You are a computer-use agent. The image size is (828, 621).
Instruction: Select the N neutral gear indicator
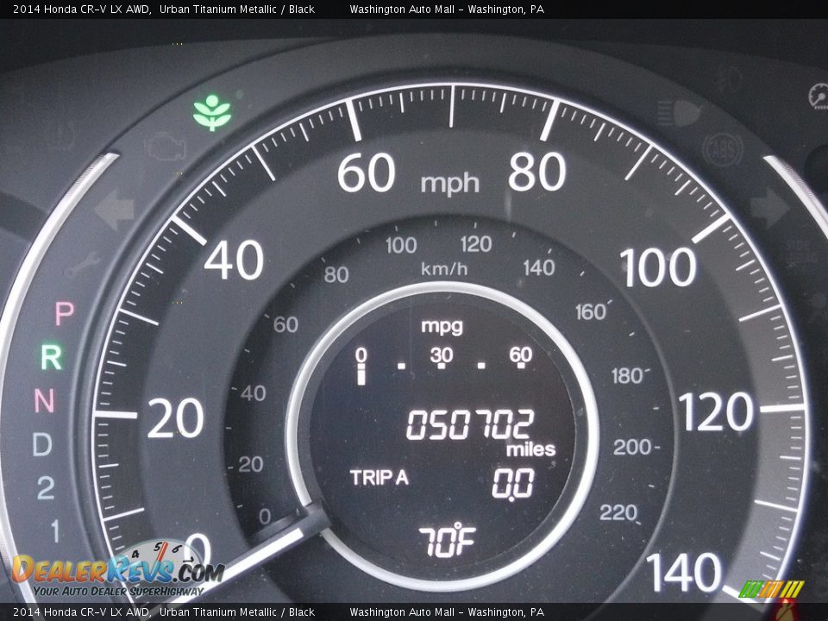[x=44, y=401]
